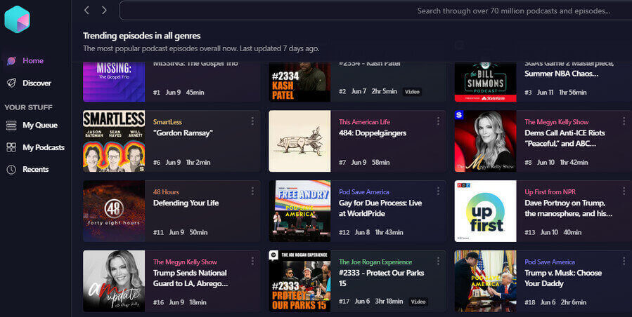Viewport: 632px width, 317px height.
Task: Click the Up First podcast artwork
Action: pyautogui.click(x=485, y=211)
